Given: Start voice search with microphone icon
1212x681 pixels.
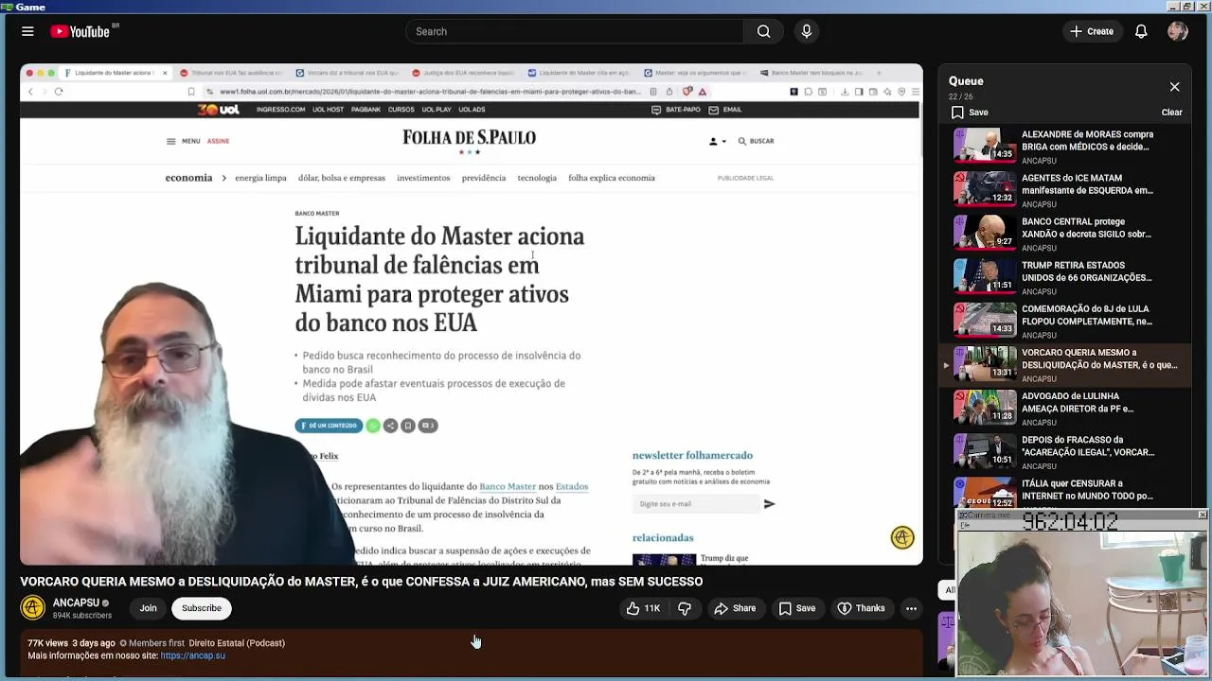Looking at the screenshot, I should [x=807, y=31].
